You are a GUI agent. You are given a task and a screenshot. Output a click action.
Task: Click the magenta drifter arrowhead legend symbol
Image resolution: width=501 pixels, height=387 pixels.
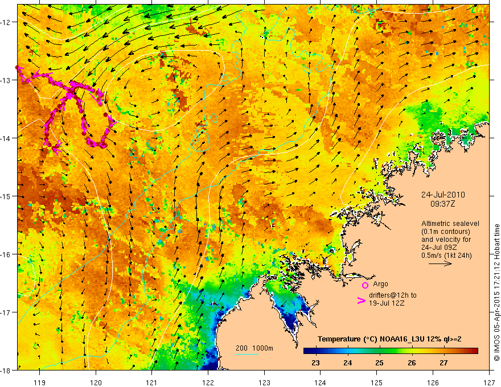pos(362,300)
